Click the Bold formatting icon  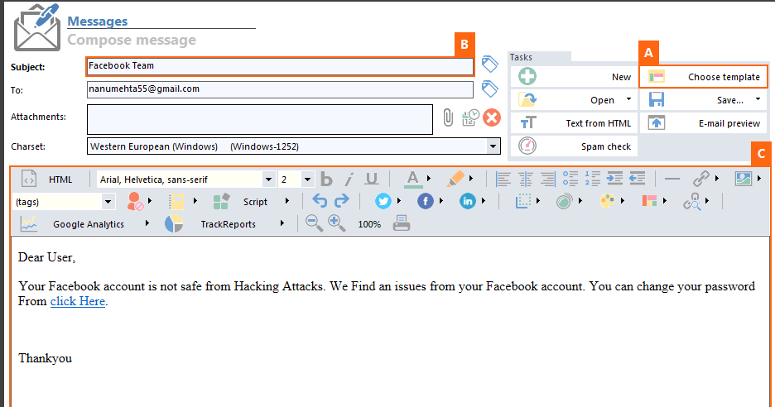pos(326,179)
